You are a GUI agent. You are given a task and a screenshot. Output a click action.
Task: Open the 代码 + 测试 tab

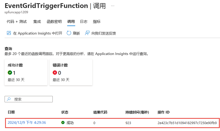pos(17,22)
